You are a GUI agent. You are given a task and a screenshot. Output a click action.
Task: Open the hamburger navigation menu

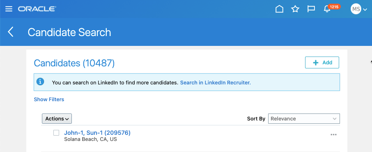tap(9, 9)
